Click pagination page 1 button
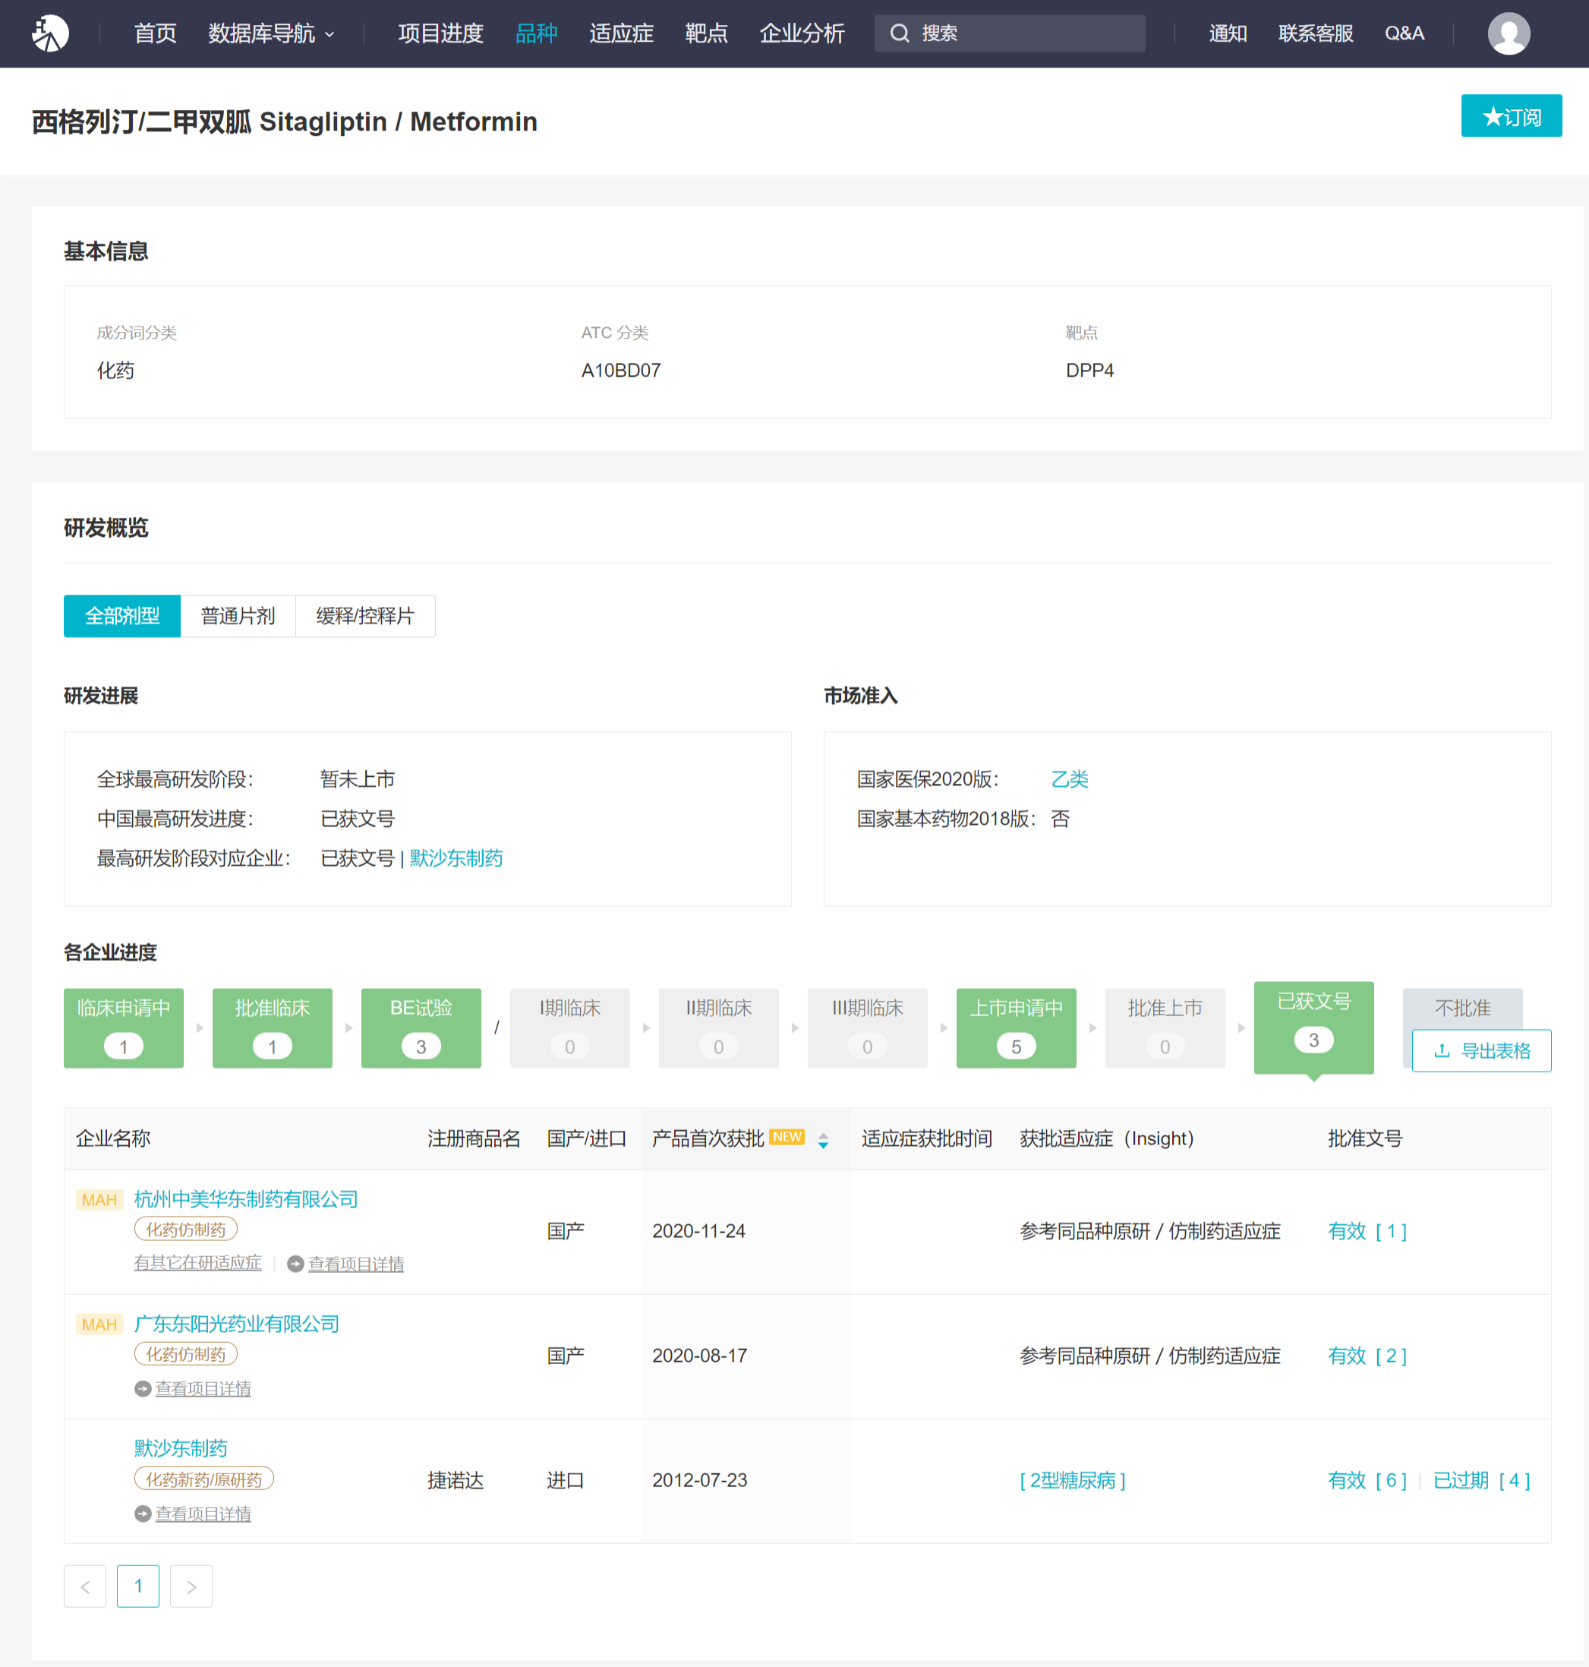 click(138, 1586)
